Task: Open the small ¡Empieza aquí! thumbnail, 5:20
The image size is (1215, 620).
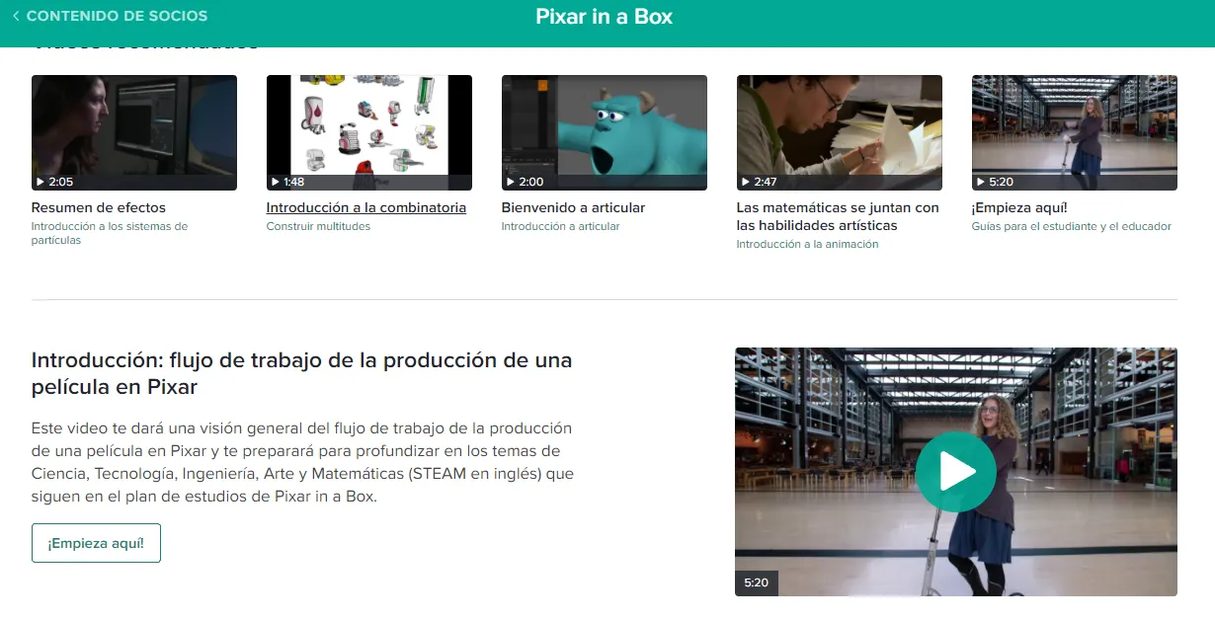Action: point(1075,132)
